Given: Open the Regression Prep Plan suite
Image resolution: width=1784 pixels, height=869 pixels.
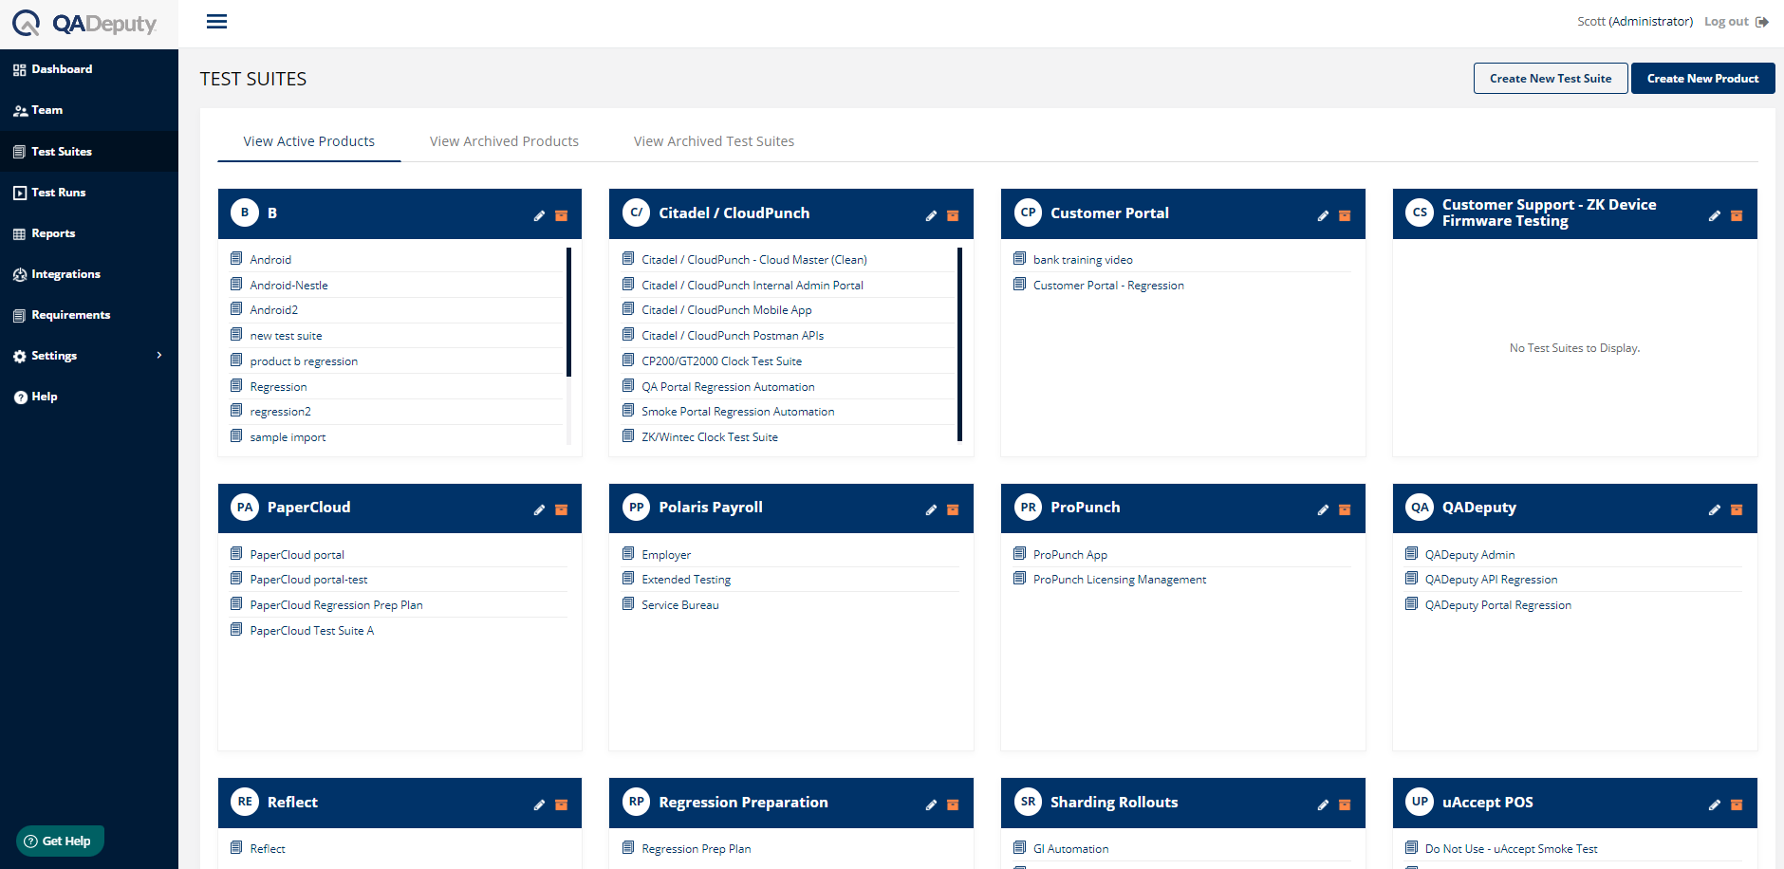Looking at the screenshot, I should tap(696, 849).
